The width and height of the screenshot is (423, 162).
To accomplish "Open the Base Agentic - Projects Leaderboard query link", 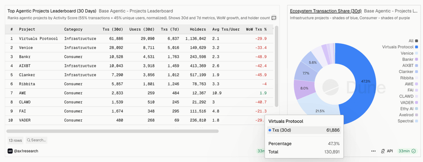I will click(136, 11).
